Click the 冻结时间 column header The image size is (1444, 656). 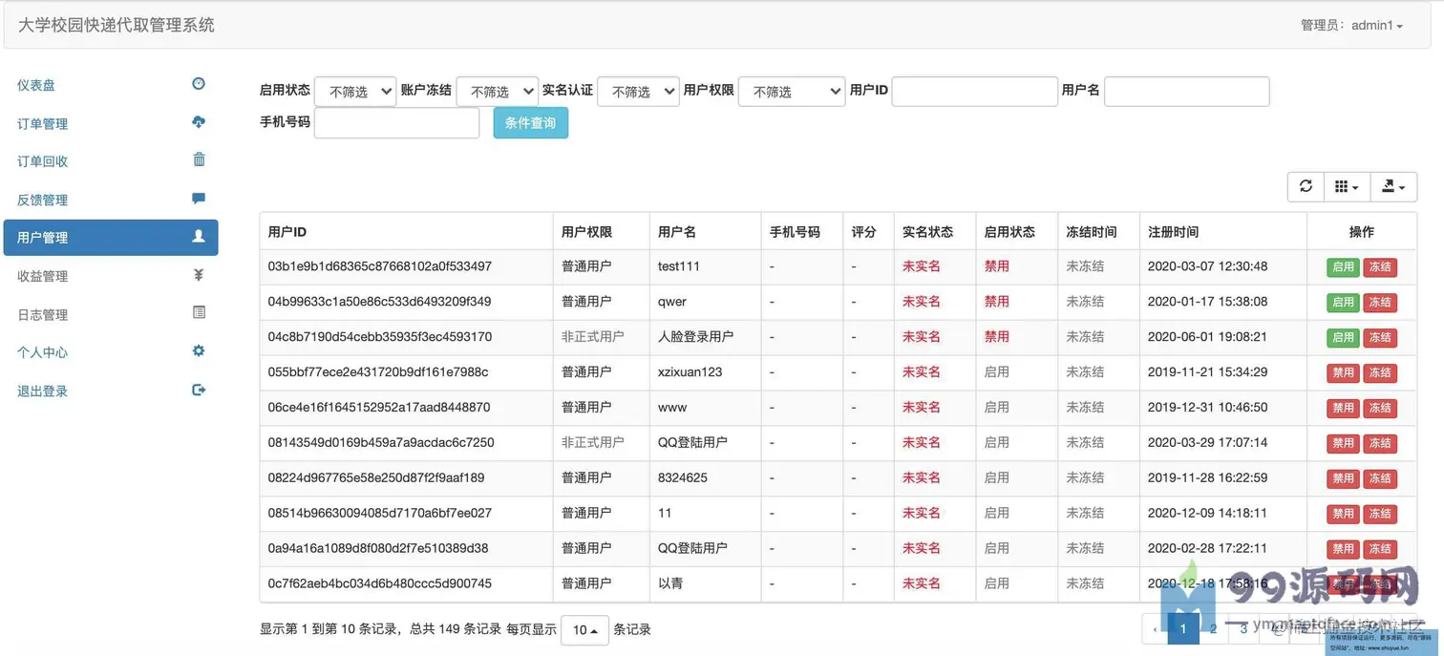(1098, 231)
